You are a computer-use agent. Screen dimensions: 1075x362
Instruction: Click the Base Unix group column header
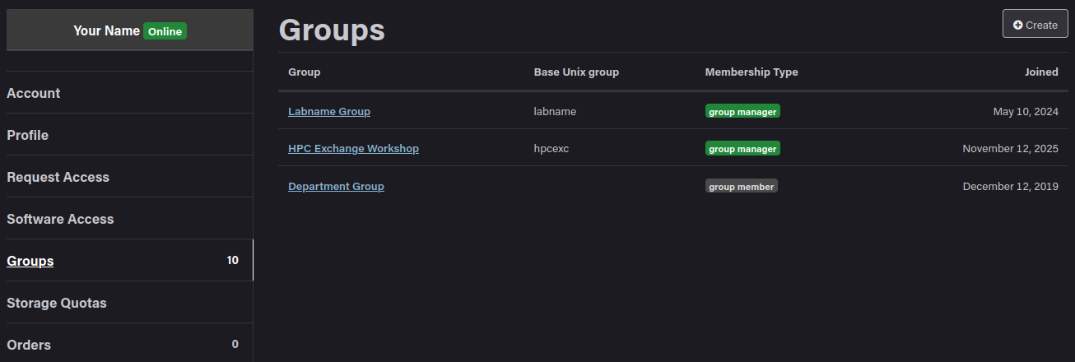(576, 72)
